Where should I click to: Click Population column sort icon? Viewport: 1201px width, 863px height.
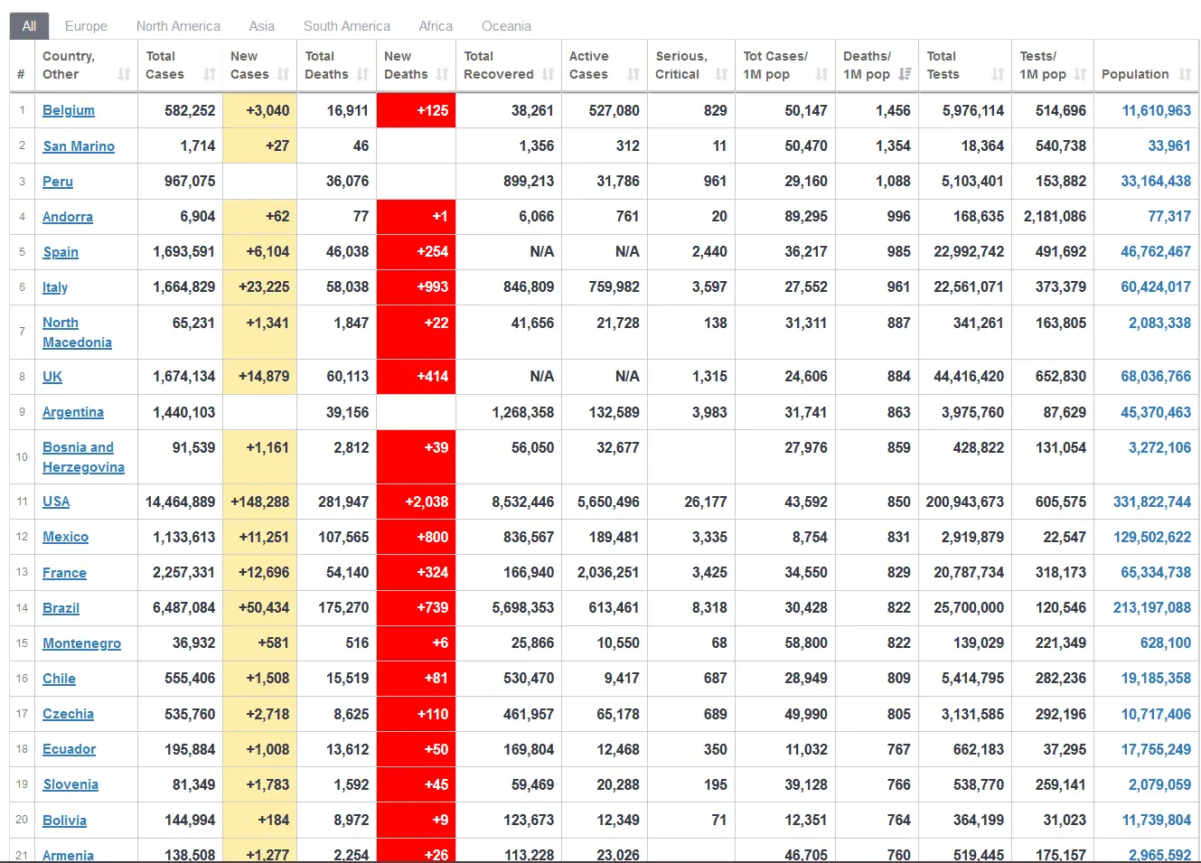pyautogui.click(x=1185, y=75)
